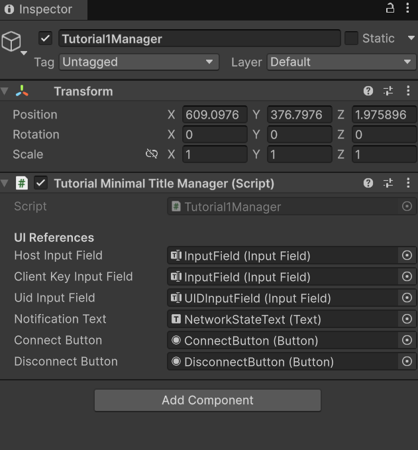418x450 pixels.
Task: Enable the Static checkbox
Action: click(x=352, y=38)
